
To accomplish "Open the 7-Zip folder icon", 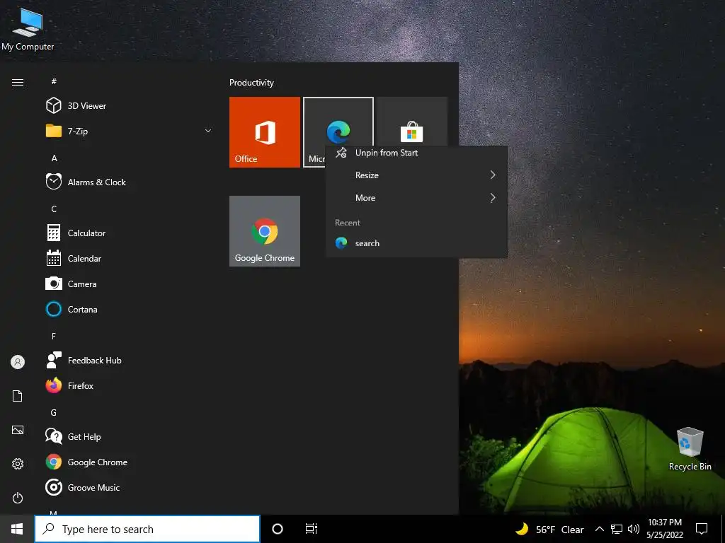I will point(54,131).
